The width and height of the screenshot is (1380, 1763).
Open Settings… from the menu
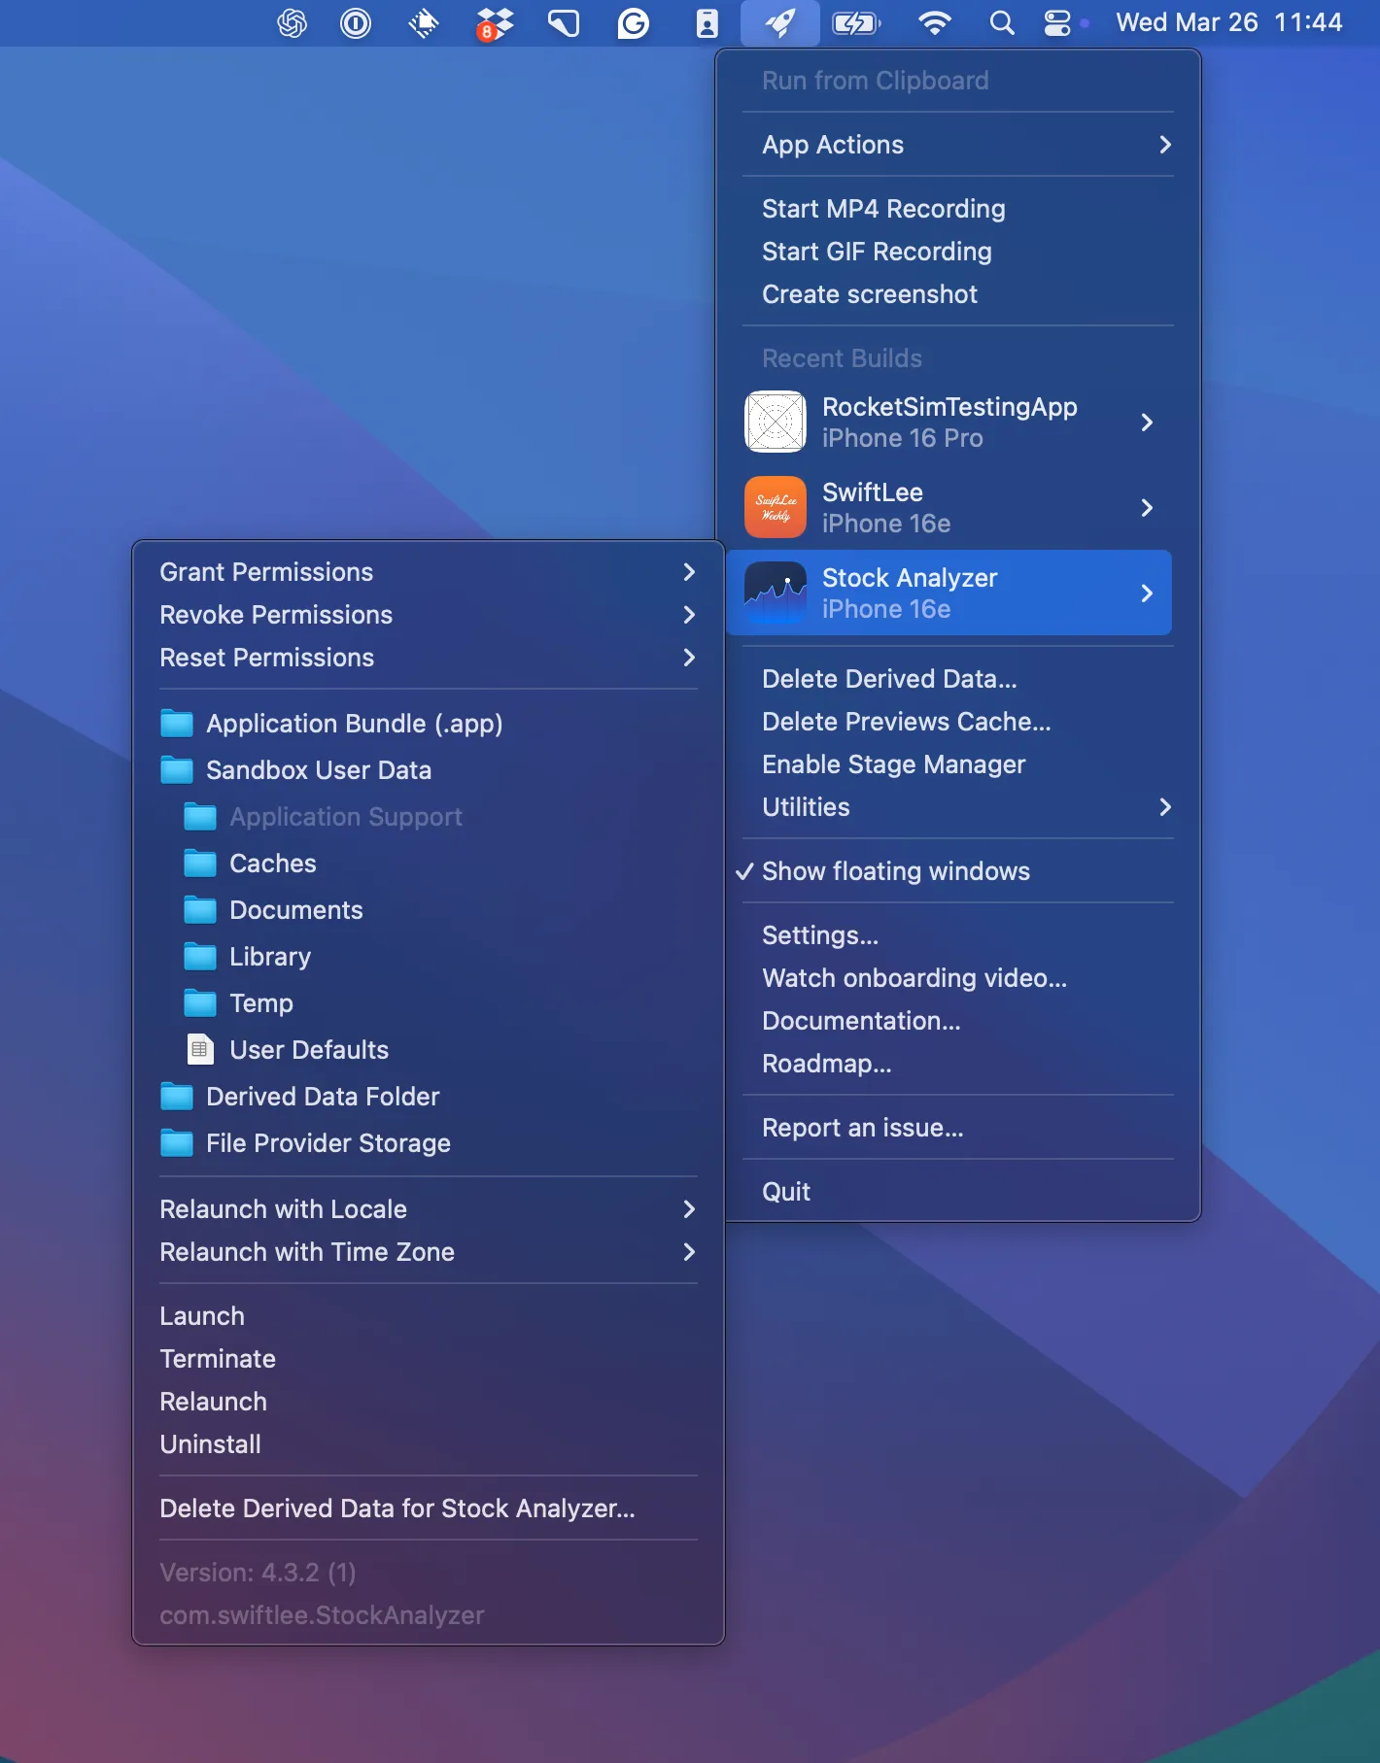coord(820,935)
